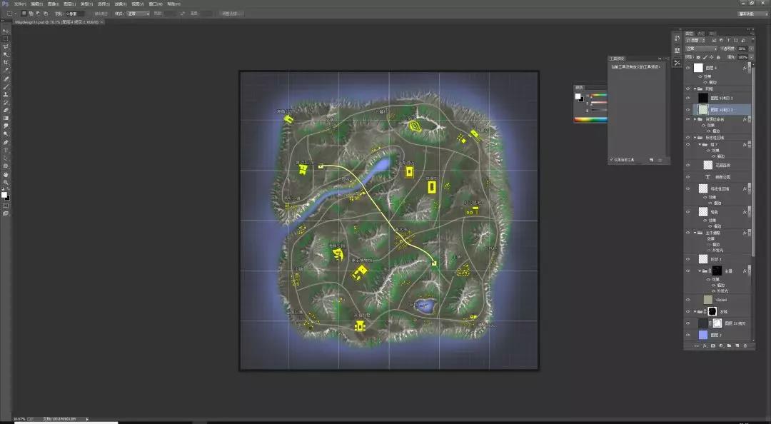Viewport: 771px width, 424px height.
Task: Open the layer blend mode dropdown
Action: [702, 49]
